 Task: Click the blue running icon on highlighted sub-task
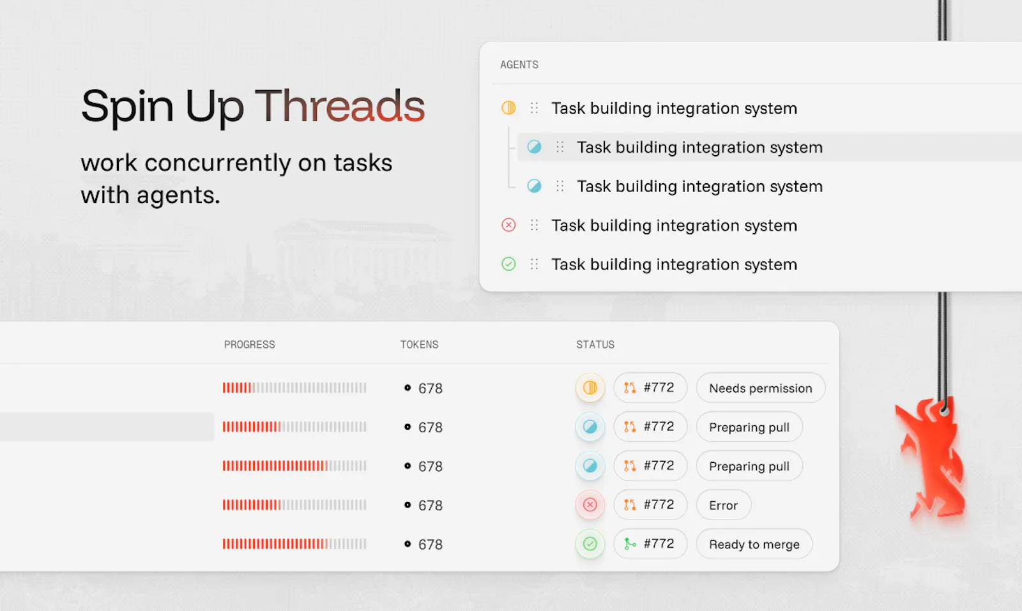click(534, 147)
